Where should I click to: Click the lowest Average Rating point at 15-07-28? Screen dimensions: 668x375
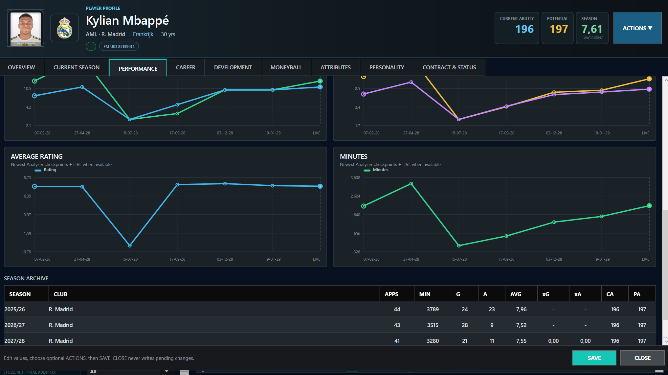pos(130,246)
